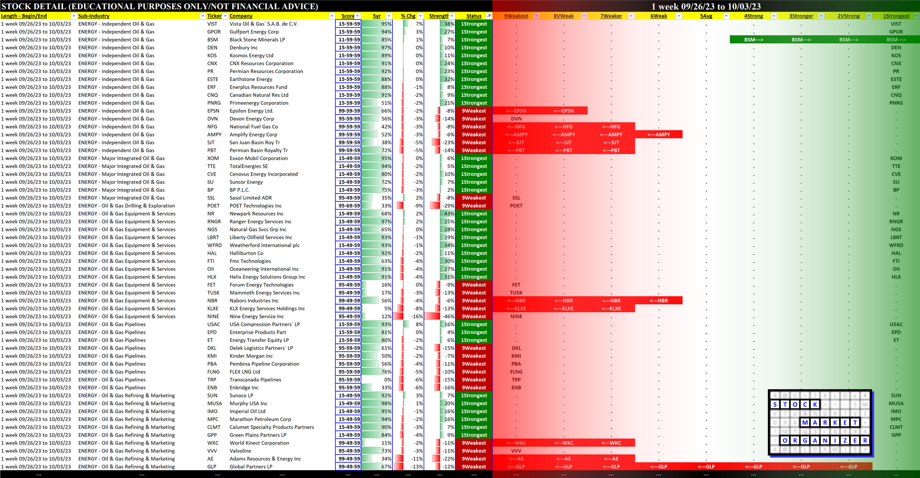Open the filtered Status column dropdown
The width and height of the screenshot is (920, 478).
[489, 16]
